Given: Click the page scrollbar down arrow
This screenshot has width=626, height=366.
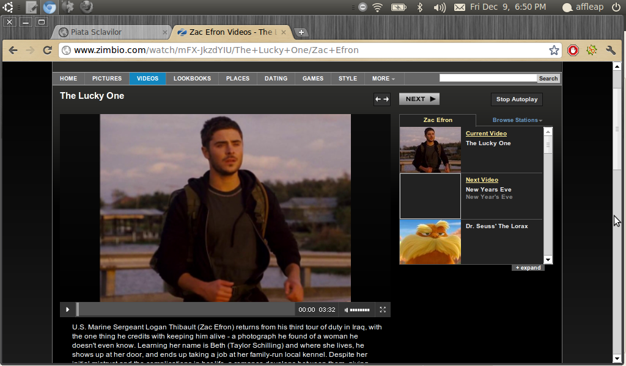Looking at the screenshot, I should pos(617,359).
